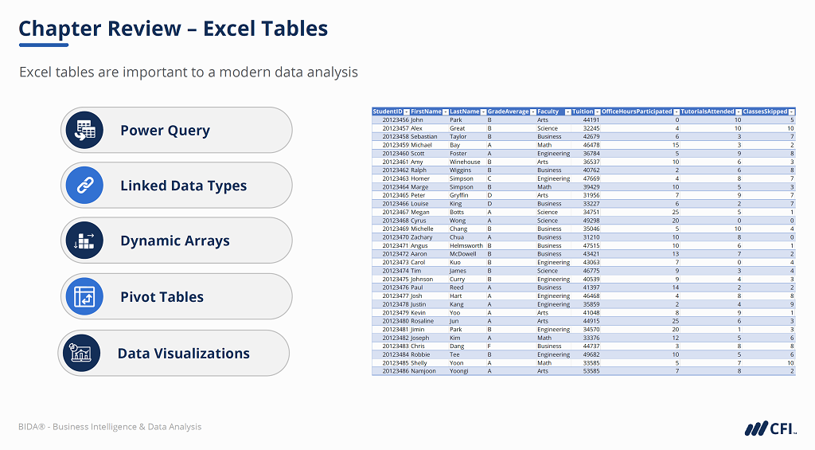This screenshot has width=815, height=450.
Task: Click the TutorialsAttended column header
Action: pyautogui.click(x=707, y=112)
